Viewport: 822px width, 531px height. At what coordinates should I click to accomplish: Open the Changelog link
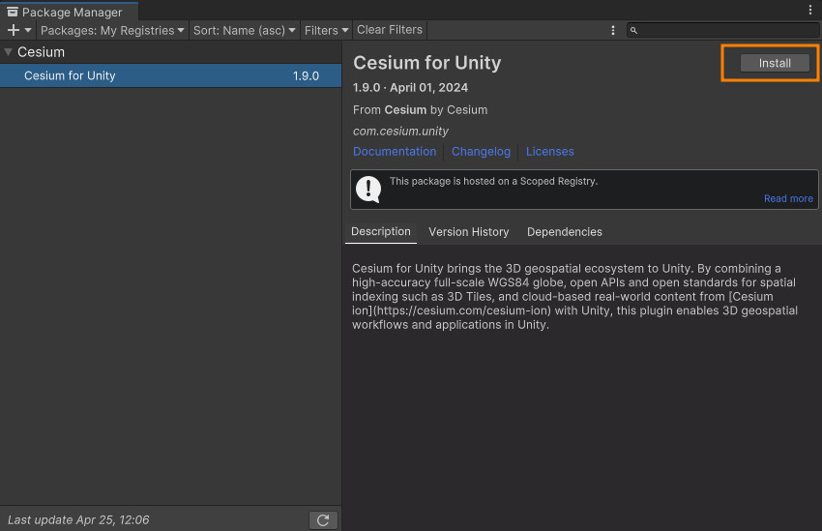click(481, 152)
